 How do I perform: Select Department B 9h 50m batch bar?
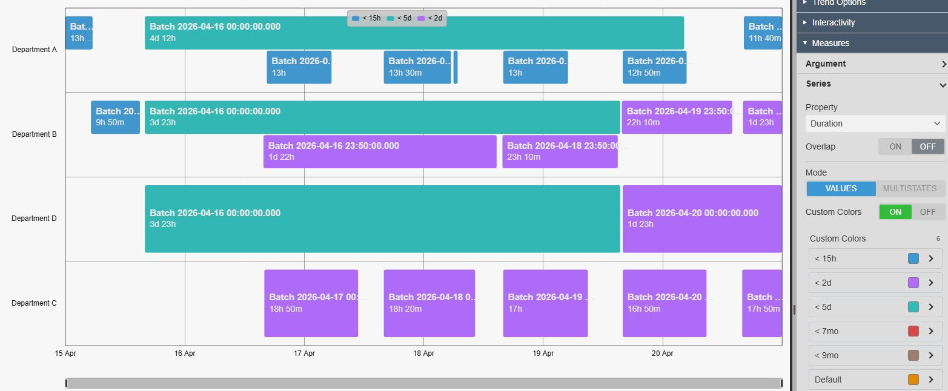pos(115,117)
